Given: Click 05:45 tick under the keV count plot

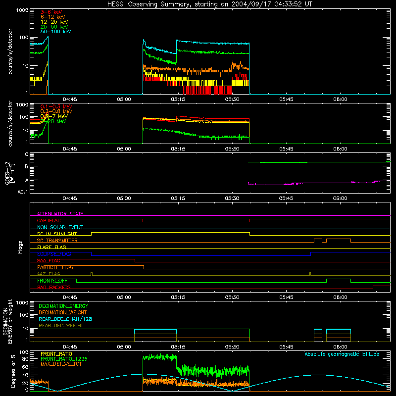Looking at the screenshot, I should pos(286,99).
